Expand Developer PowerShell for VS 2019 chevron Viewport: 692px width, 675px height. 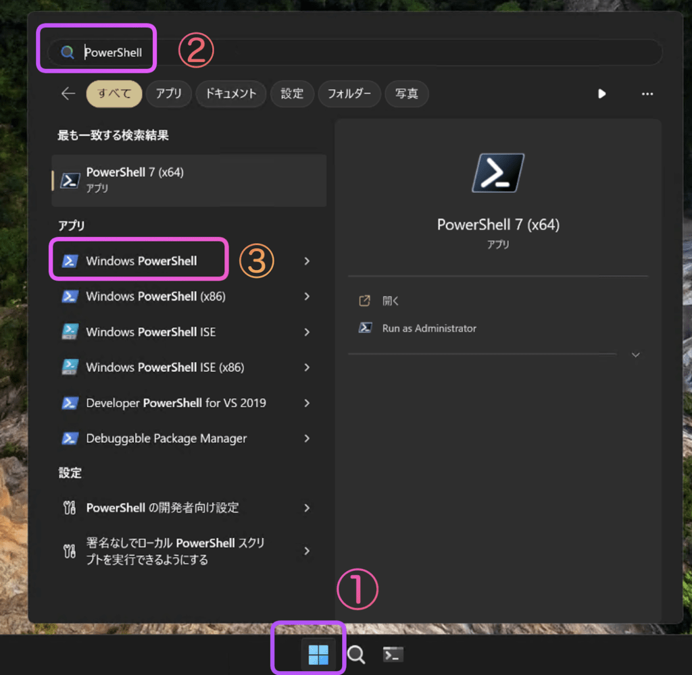[307, 403]
